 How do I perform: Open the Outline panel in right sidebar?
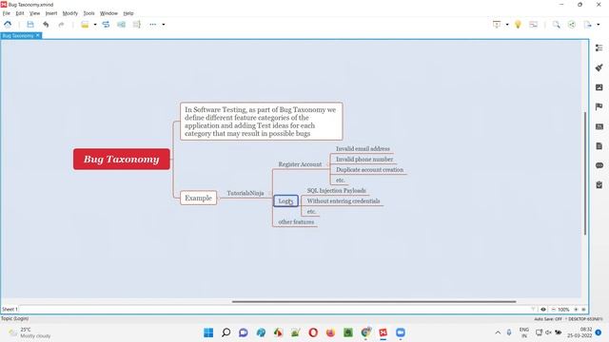[x=599, y=47]
